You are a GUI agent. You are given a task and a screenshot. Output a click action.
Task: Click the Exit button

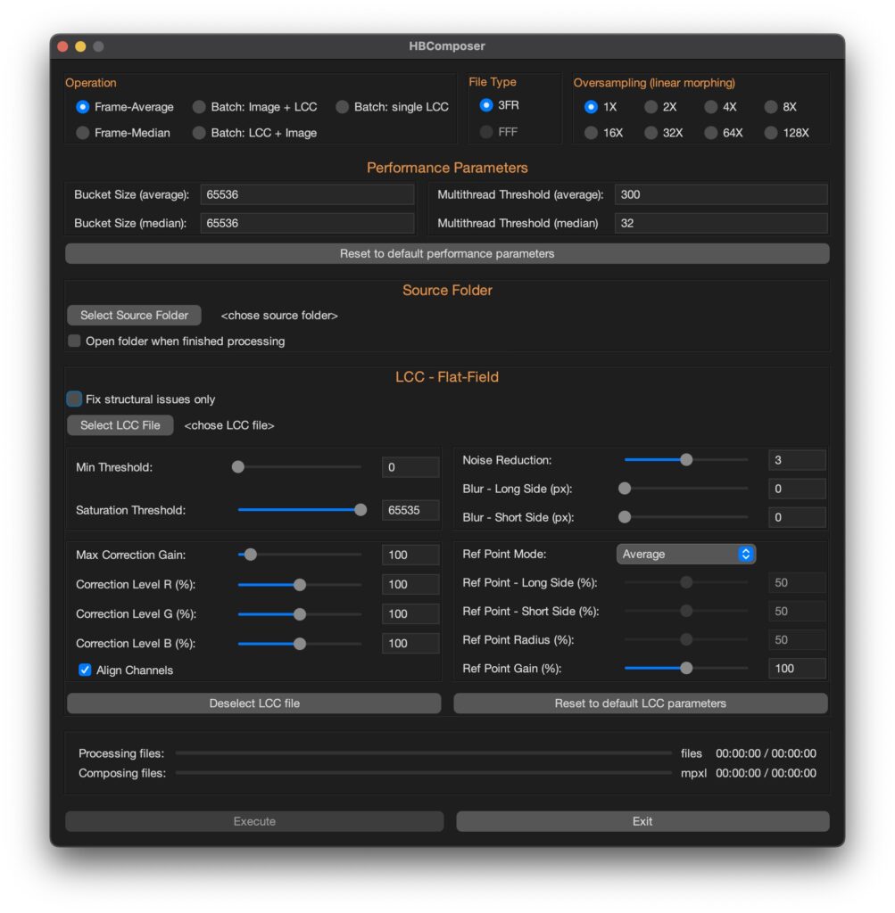coord(642,821)
